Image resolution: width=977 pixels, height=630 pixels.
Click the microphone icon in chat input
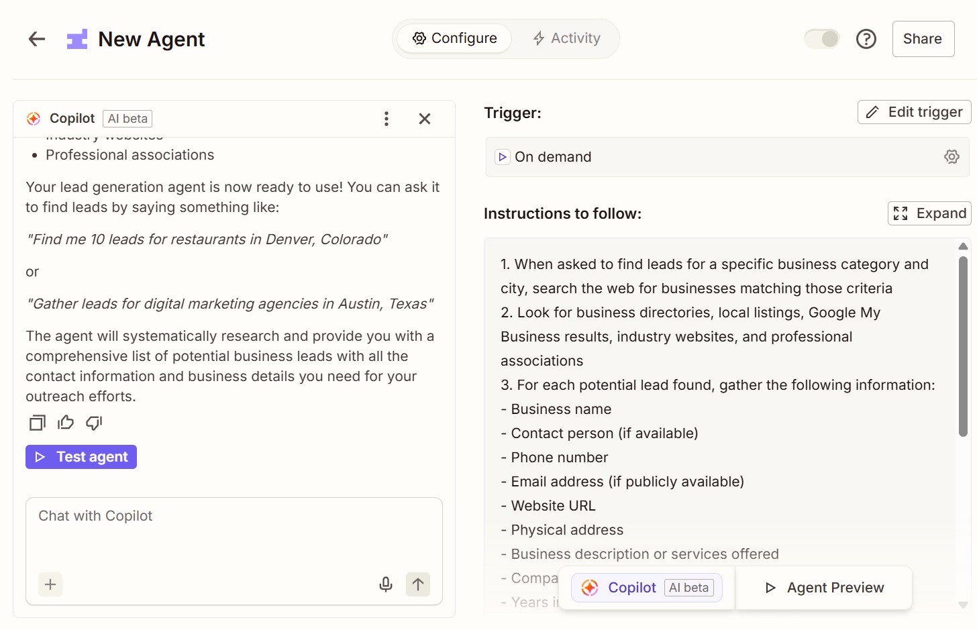tap(386, 584)
